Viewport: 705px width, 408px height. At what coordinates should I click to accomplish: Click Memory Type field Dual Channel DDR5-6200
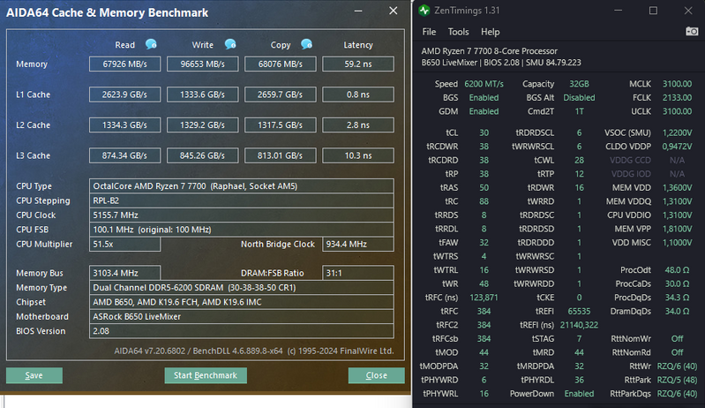(242, 287)
